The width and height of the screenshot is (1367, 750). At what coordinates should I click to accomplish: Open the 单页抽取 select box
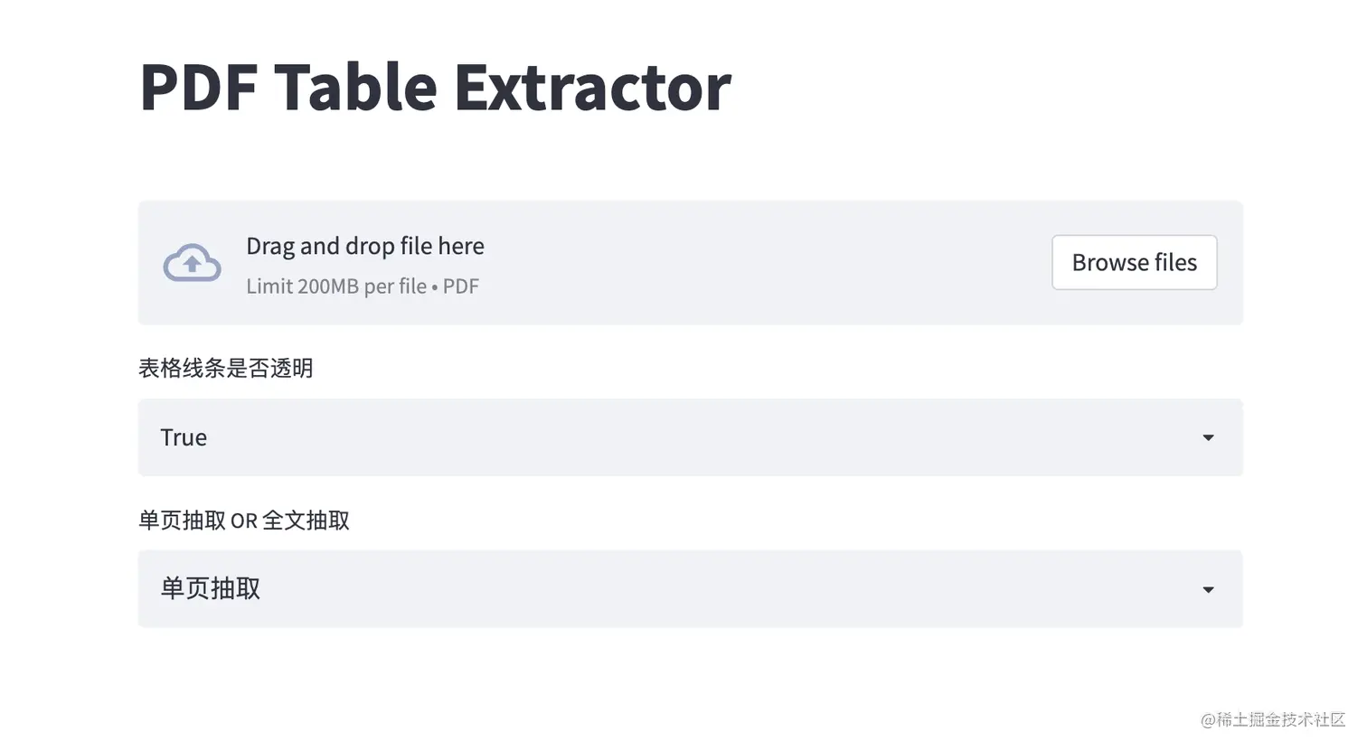[690, 589]
